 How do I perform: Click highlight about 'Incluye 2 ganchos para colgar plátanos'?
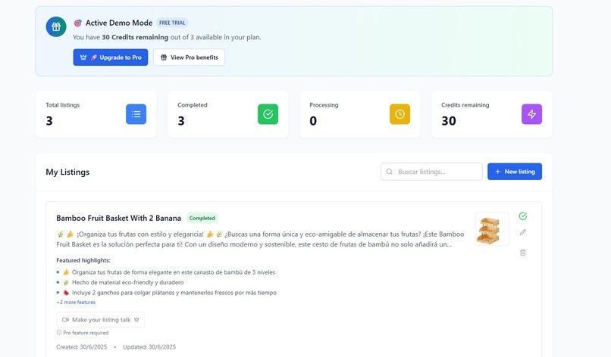[174, 293]
